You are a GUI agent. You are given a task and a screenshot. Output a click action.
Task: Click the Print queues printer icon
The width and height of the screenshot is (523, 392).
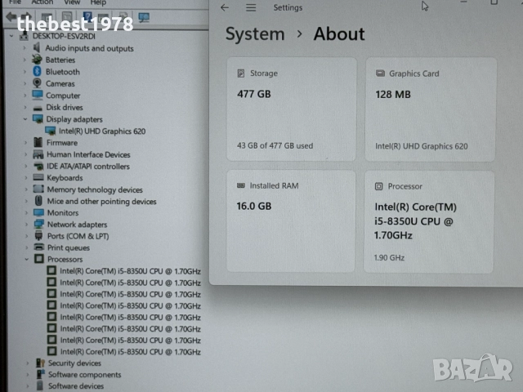(x=38, y=247)
